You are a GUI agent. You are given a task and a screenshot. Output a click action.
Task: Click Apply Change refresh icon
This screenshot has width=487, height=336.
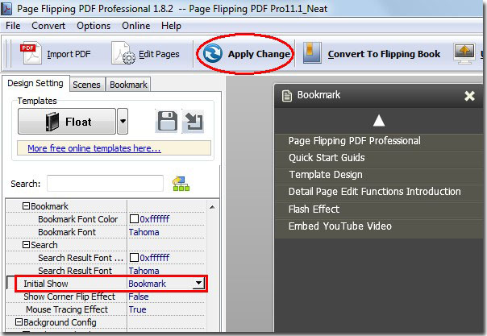pos(212,53)
